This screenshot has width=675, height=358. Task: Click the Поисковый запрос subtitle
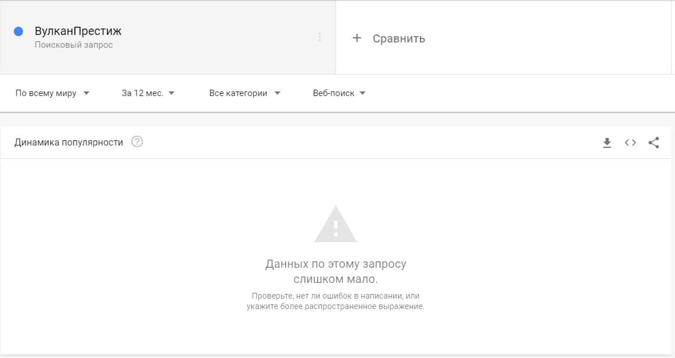tap(73, 45)
